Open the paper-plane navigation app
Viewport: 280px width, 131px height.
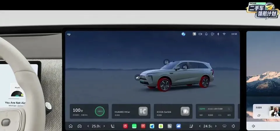click(x=152, y=126)
